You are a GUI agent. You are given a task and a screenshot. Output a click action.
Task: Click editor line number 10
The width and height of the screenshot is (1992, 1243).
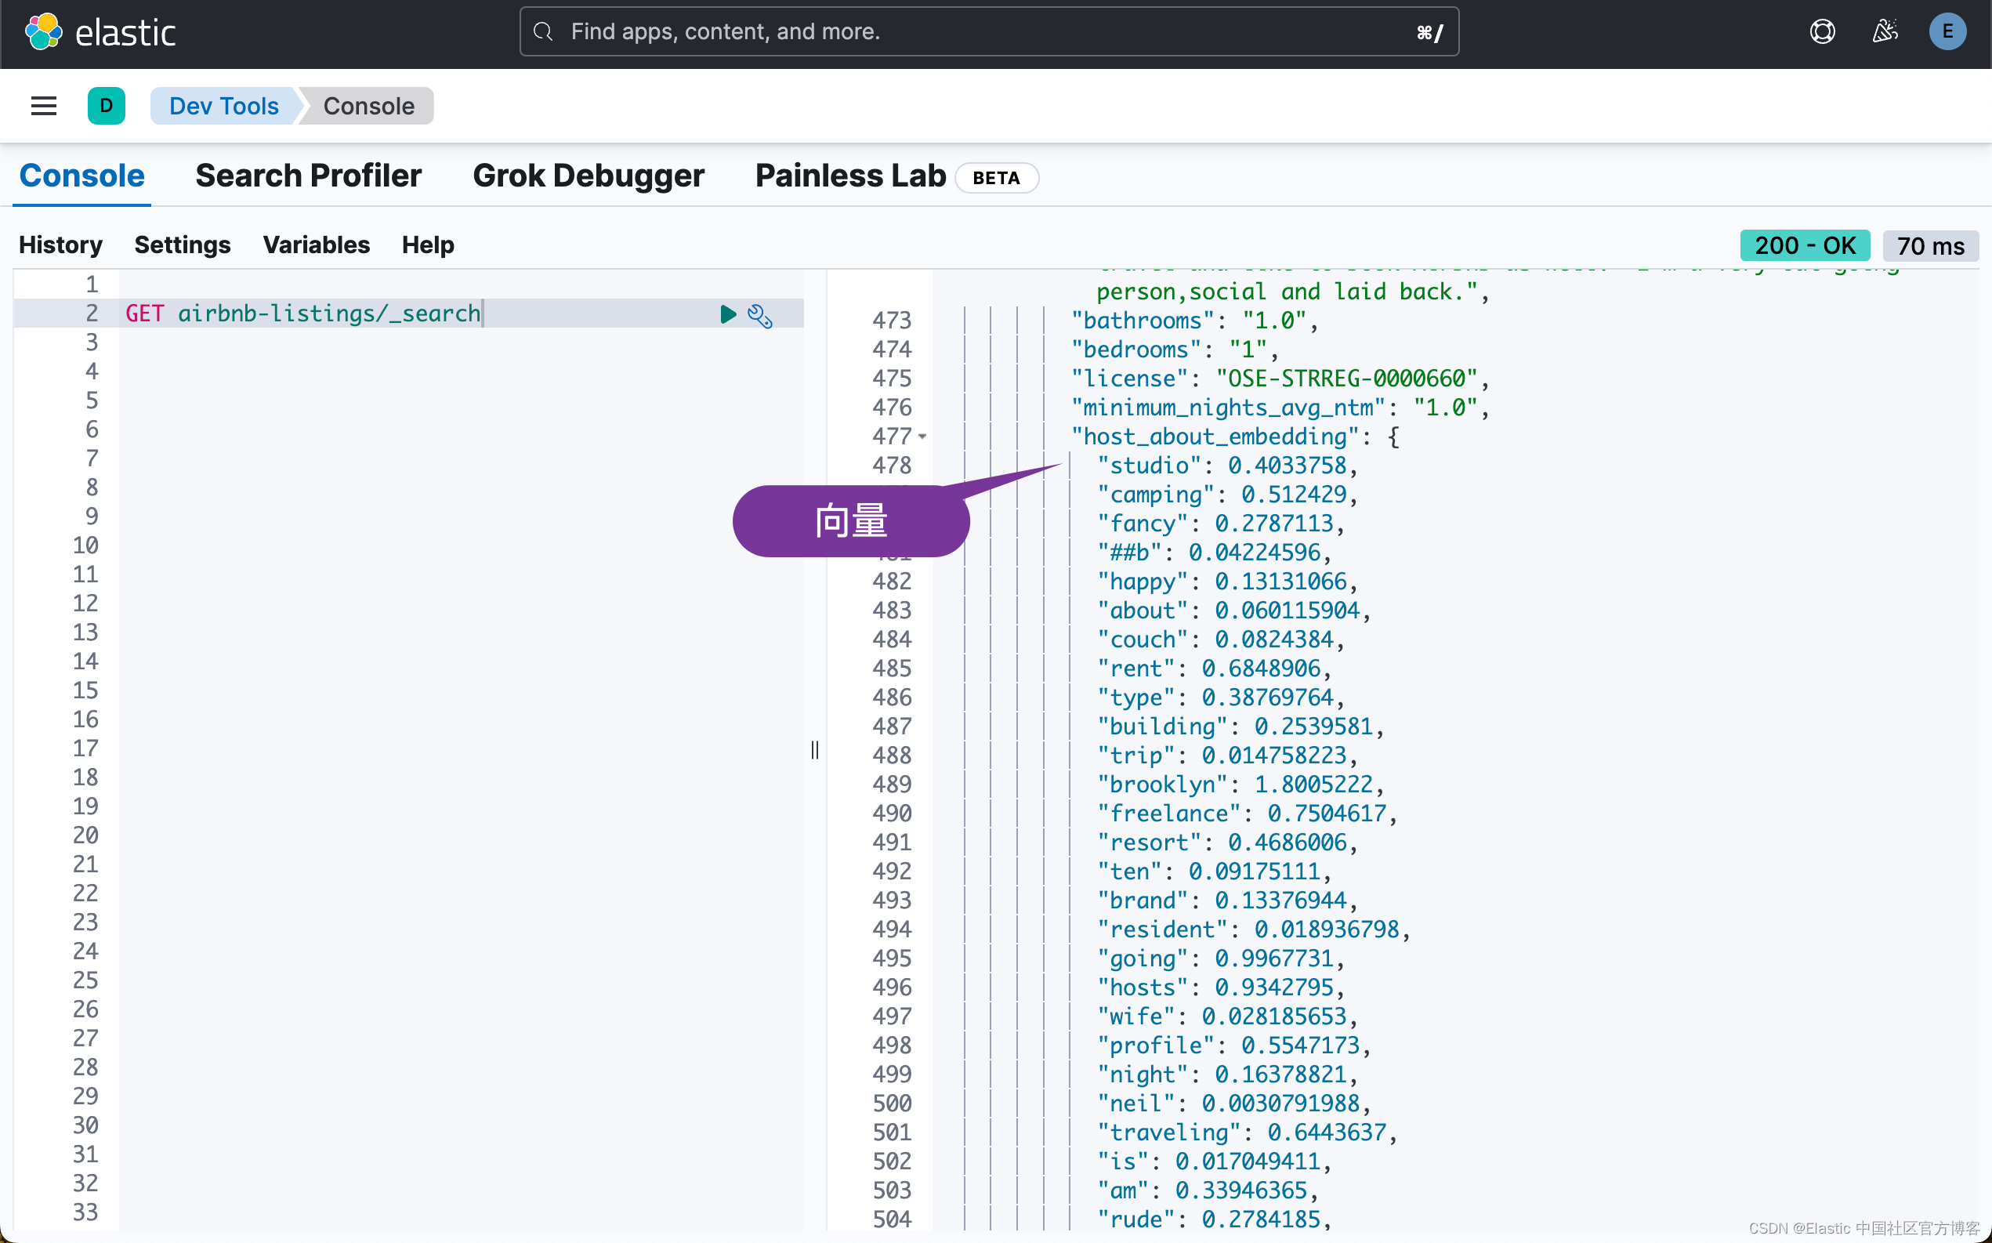tap(85, 545)
